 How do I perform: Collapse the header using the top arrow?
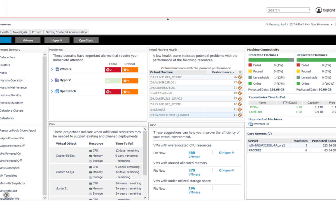[168, 19]
